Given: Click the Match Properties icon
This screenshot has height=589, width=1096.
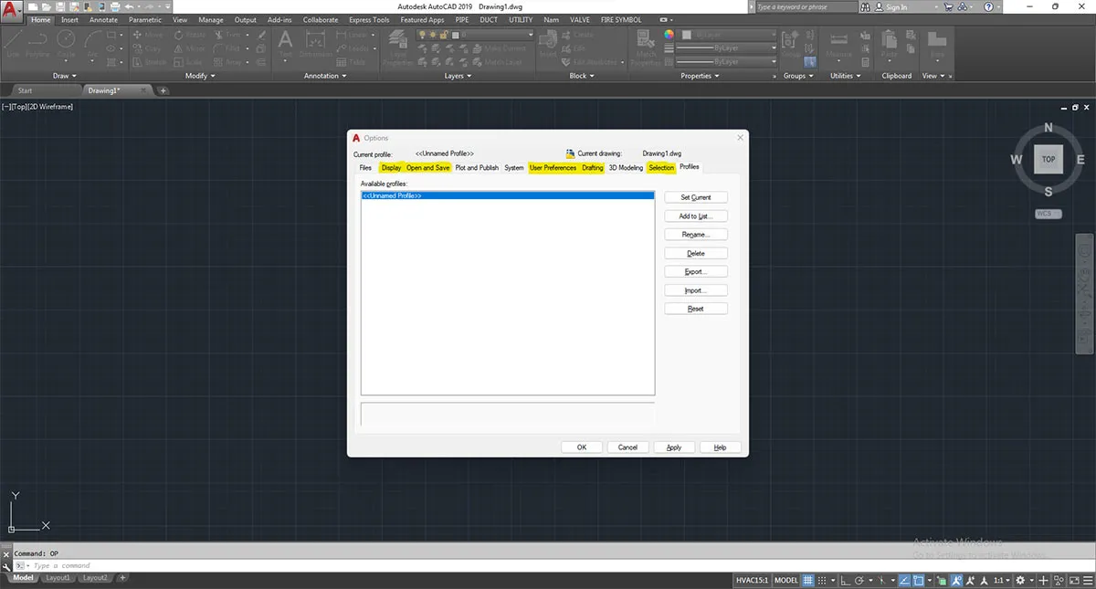Looking at the screenshot, I should [x=646, y=40].
